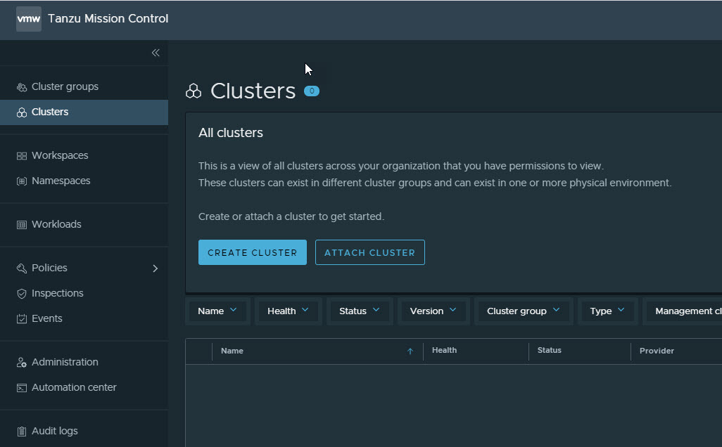This screenshot has width=722, height=447.
Task: Click the Cluster groups sidebar icon
Action: click(22, 87)
